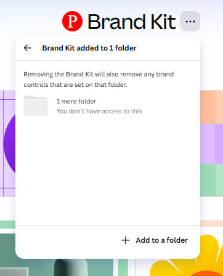
Task: Pick the orange color swatch
Action: coord(211,107)
